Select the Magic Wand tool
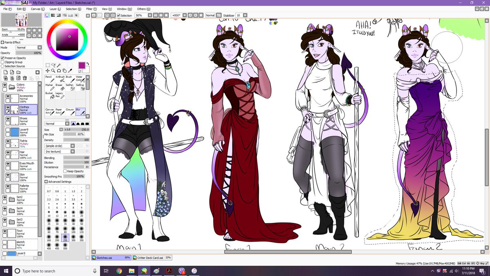 pyautogui.click(x=59, y=65)
